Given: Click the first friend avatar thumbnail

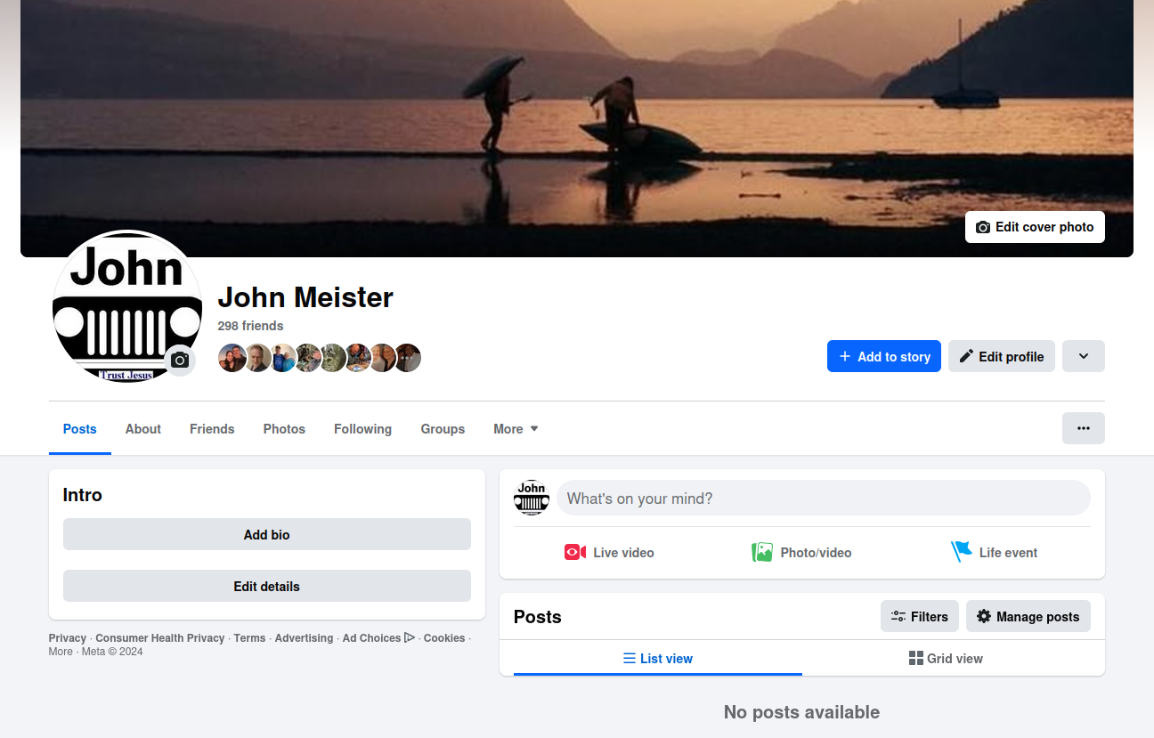Looking at the screenshot, I should pyautogui.click(x=232, y=358).
